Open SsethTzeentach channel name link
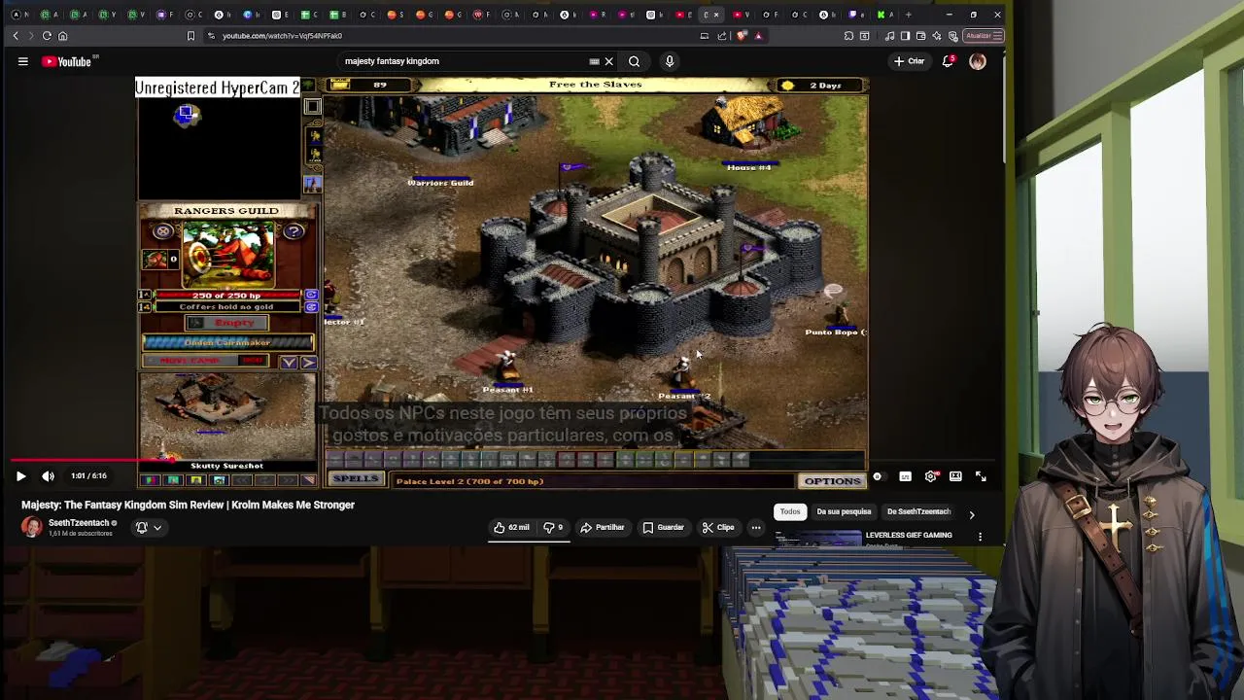Screen dimensions: 1244x700 79,523
